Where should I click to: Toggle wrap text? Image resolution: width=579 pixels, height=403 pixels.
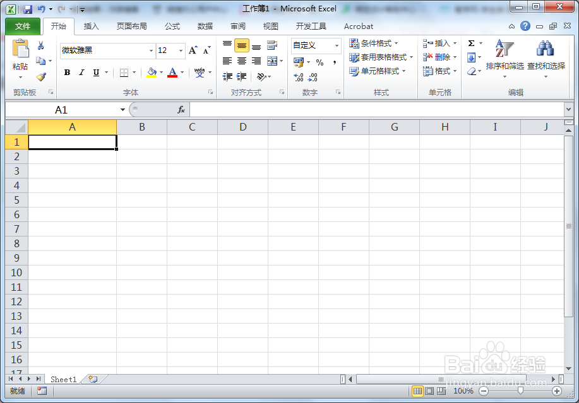(x=272, y=45)
